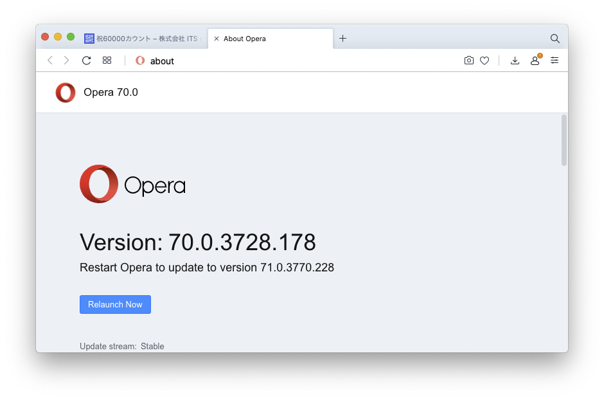Open the Easy Setup sliders menu

click(555, 60)
